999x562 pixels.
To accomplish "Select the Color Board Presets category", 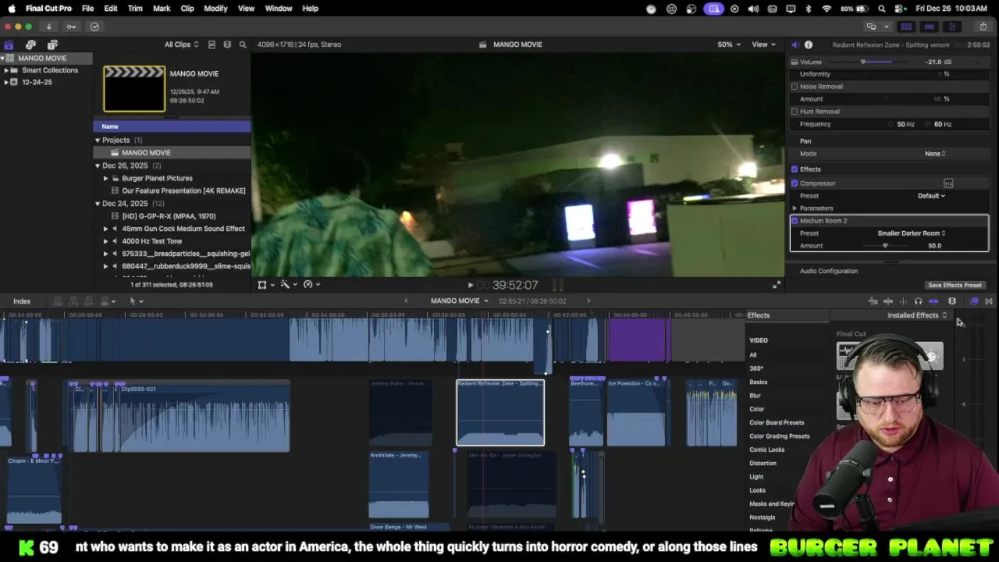I will click(777, 423).
